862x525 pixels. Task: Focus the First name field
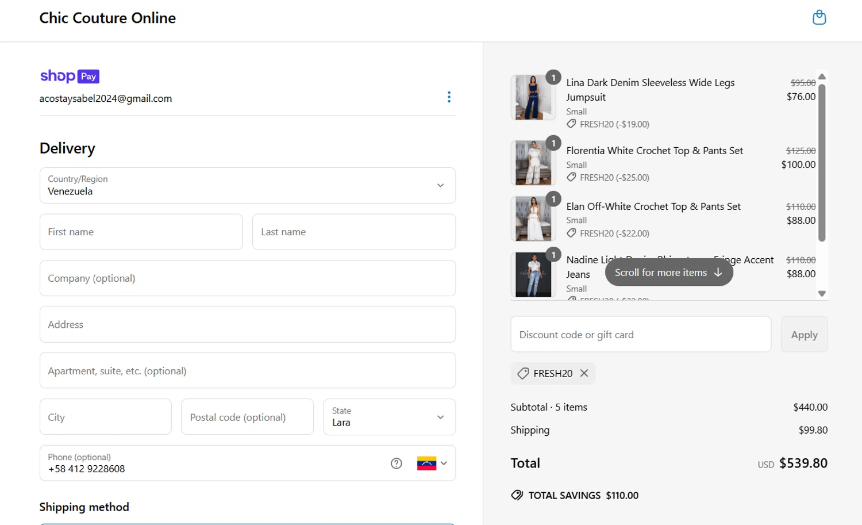click(x=141, y=232)
